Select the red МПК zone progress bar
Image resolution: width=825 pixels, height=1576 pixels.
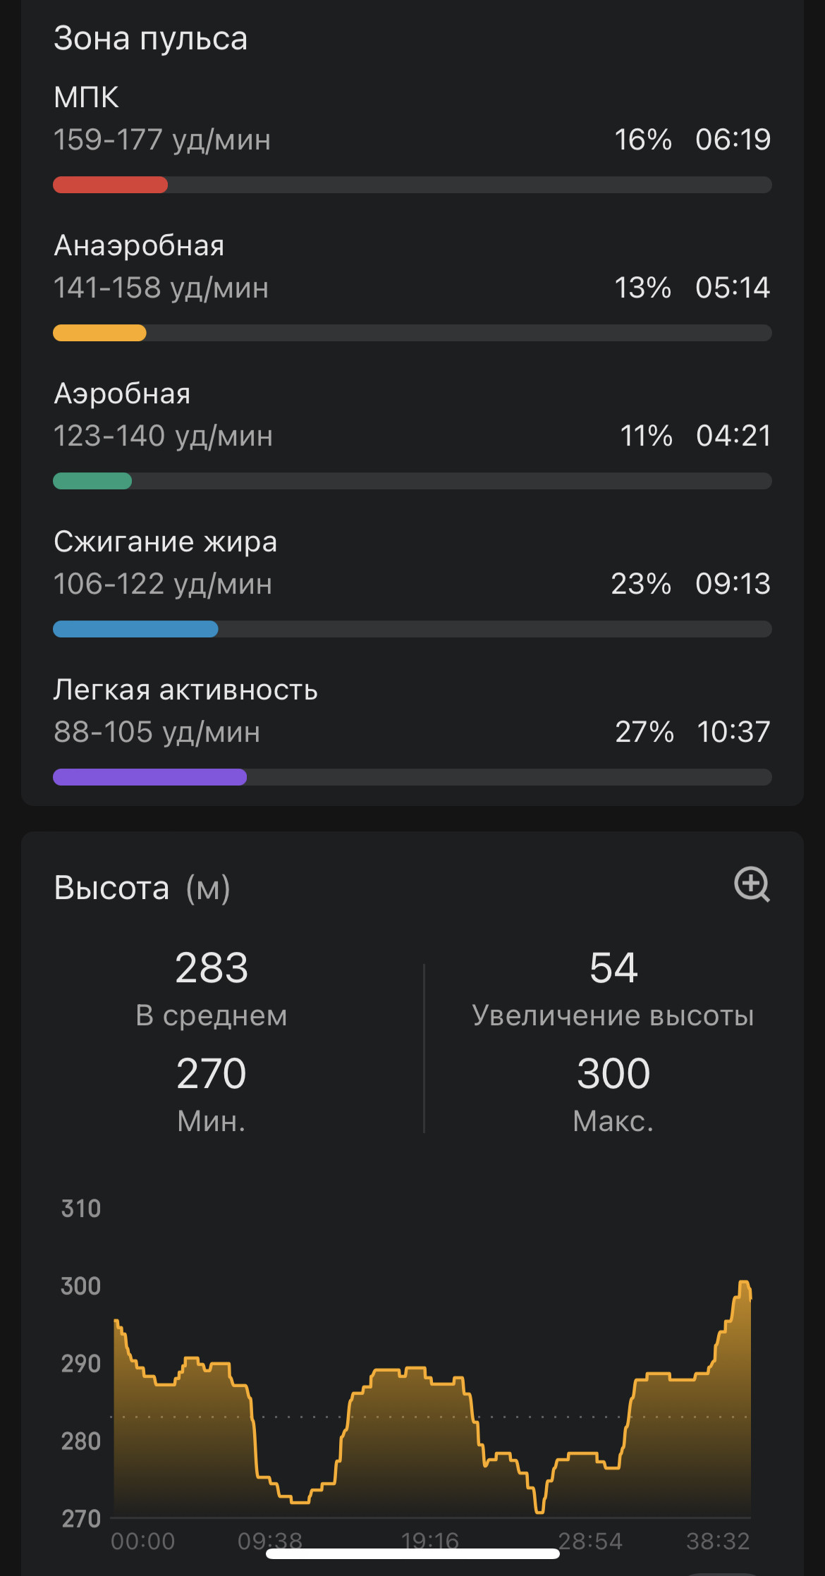pyautogui.click(x=412, y=185)
